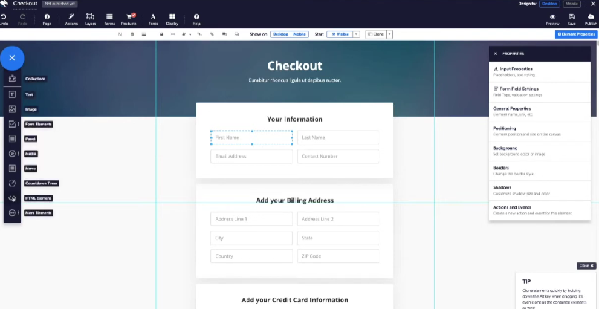599x309 pixels.
Task: Expand the Start Visible dropdown arrow
Action: [356, 34]
